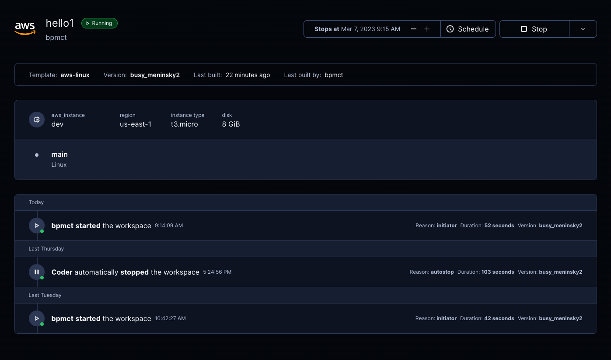Open build started at 9:14:09 AM
This screenshot has height=360, width=611.
click(306, 226)
